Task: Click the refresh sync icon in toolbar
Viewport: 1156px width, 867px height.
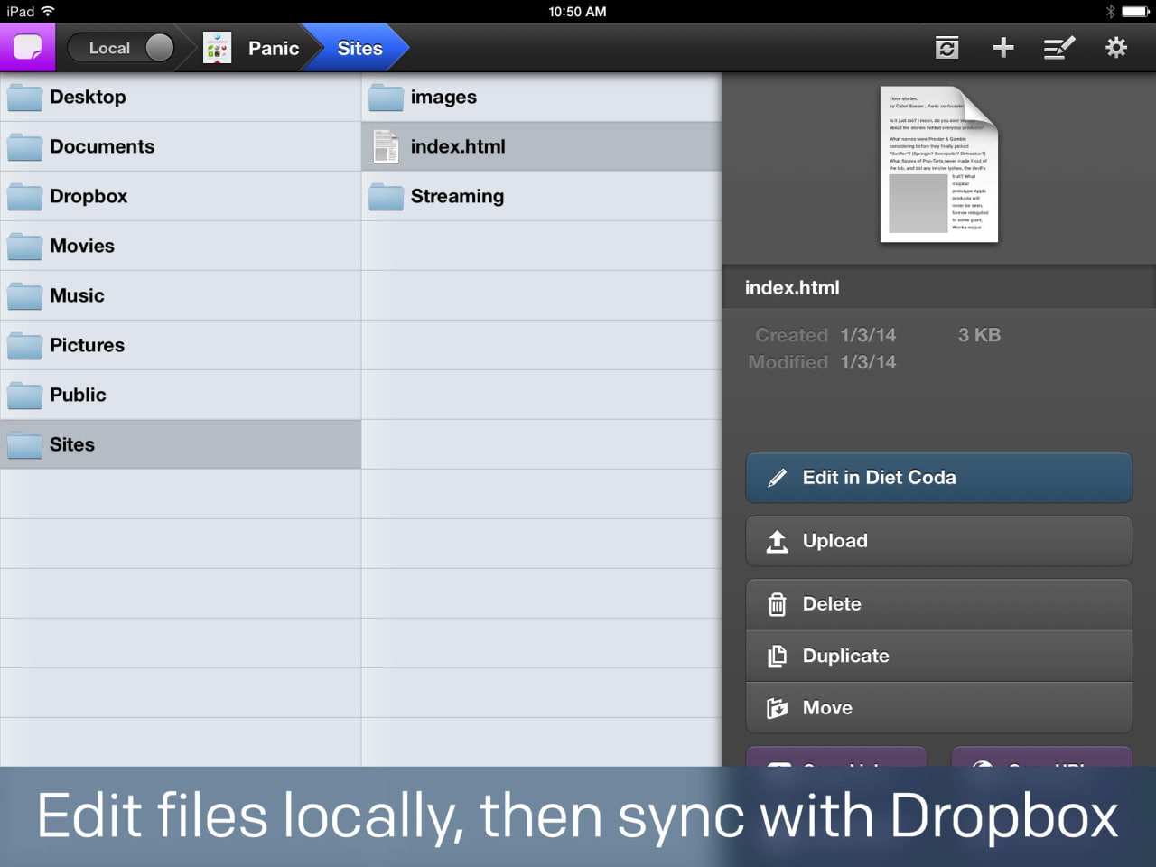Action: coord(946,48)
